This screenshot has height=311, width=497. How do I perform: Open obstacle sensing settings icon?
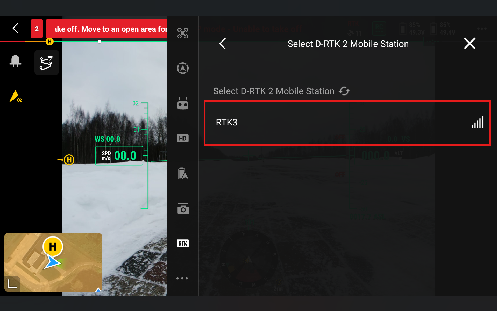point(183,68)
